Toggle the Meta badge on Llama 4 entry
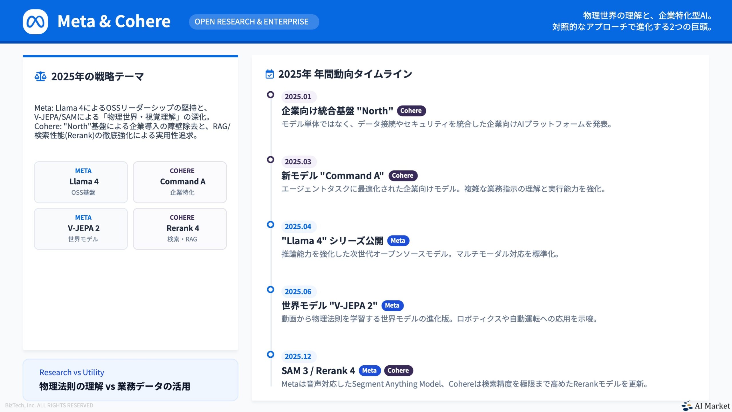Image resolution: width=732 pixels, height=412 pixels. pos(398,241)
